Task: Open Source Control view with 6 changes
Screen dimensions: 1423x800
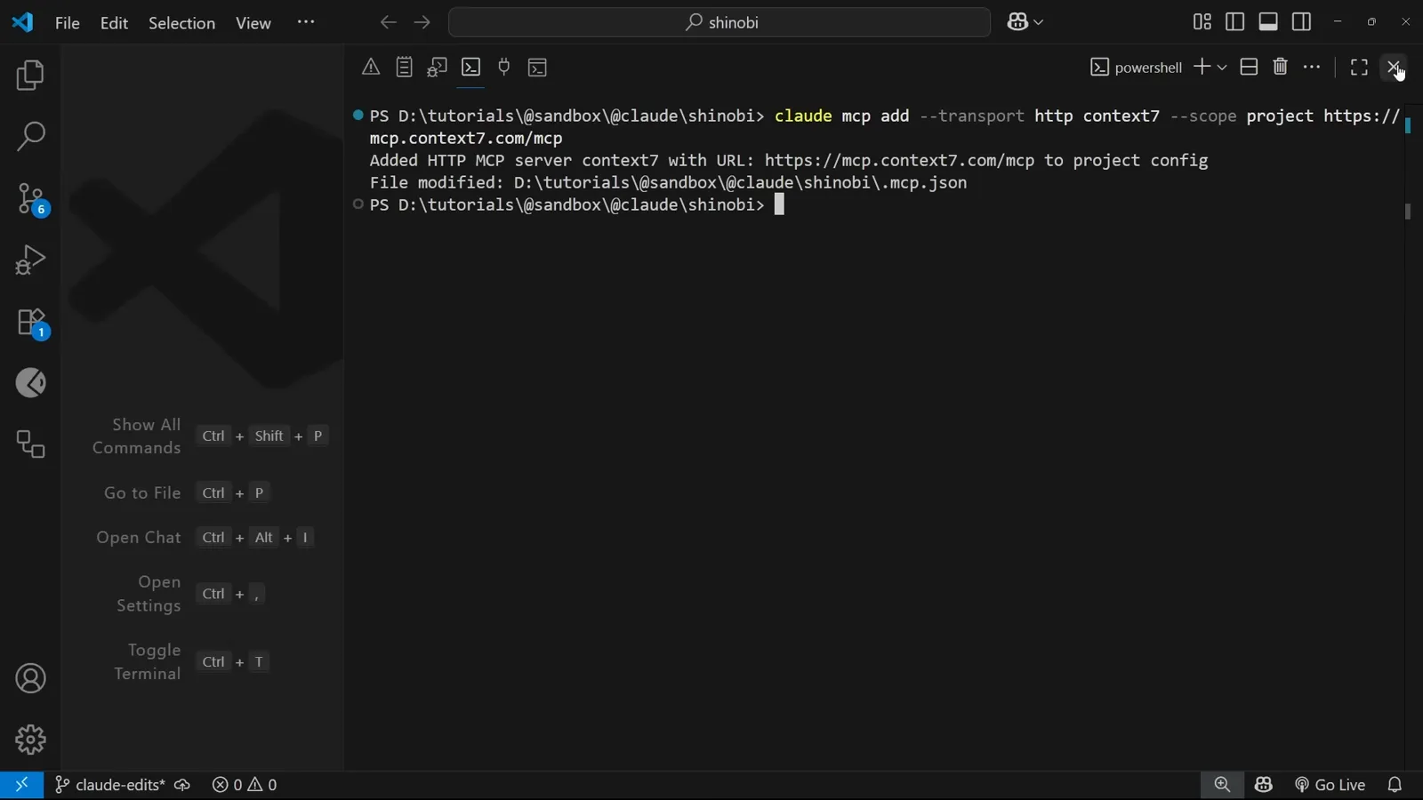Action: 32,199
